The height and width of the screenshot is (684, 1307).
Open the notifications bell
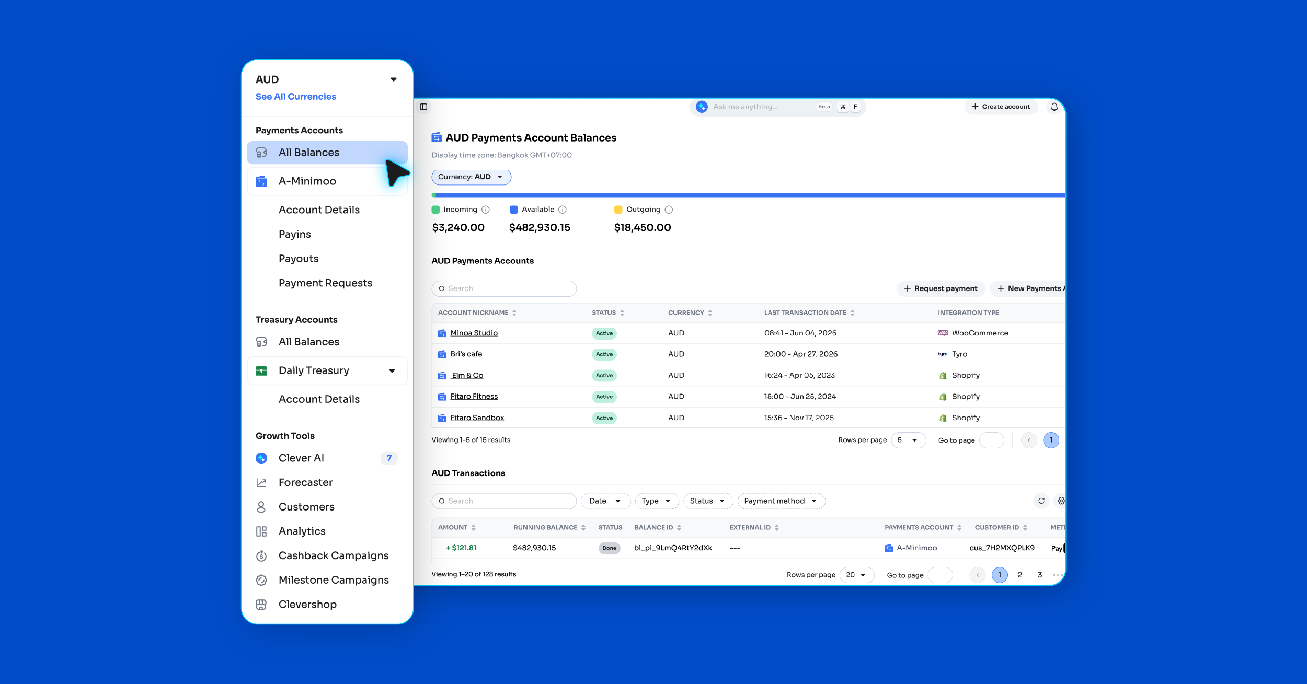1054,107
